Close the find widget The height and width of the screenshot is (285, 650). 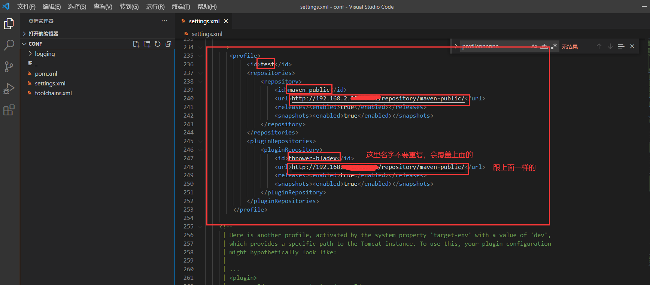click(x=632, y=46)
